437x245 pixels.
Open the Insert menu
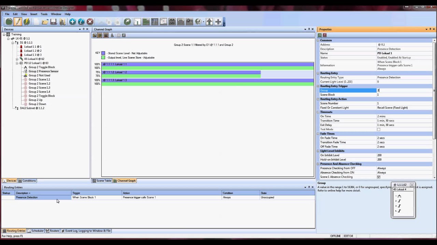(34, 14)
